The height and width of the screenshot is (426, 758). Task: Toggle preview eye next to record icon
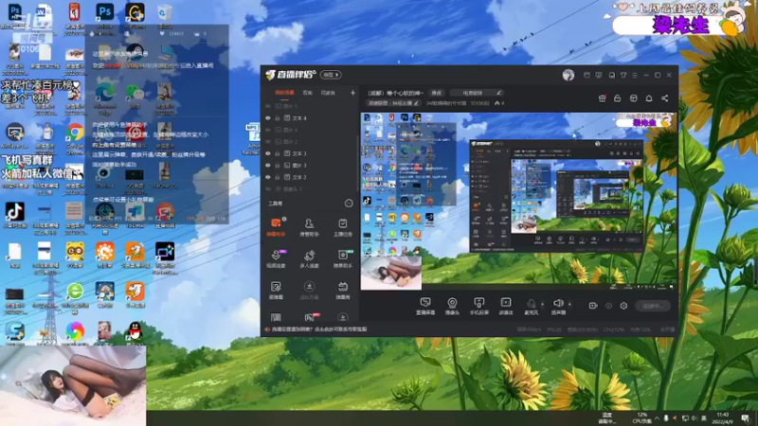[x=608, y=306]
